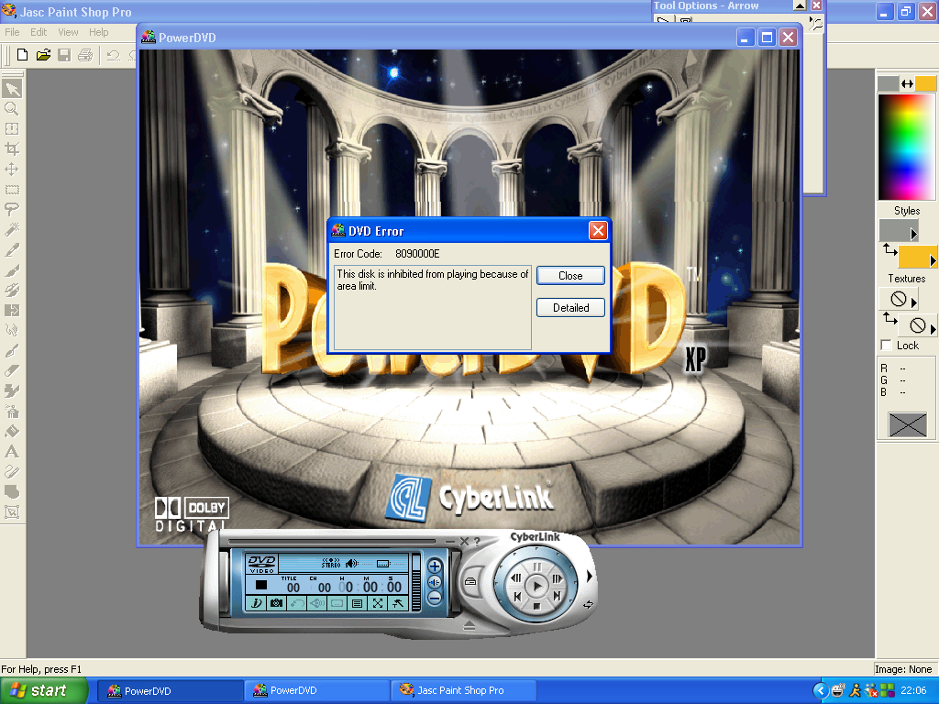939x704 pixels.
Task: Select the Color Replacer tool
Action: tap(12, 311)
